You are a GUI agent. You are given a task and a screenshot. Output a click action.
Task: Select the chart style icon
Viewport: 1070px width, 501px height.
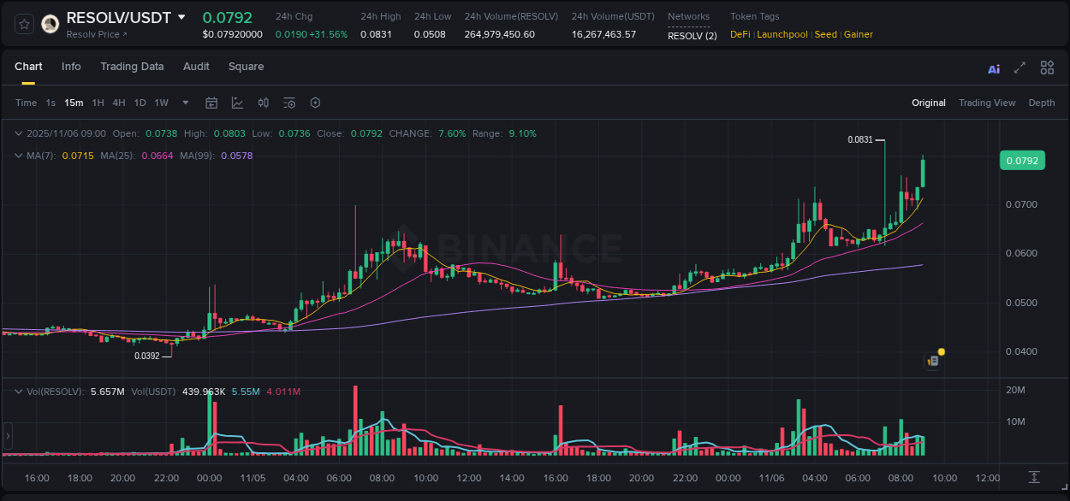tap(237, 103)
